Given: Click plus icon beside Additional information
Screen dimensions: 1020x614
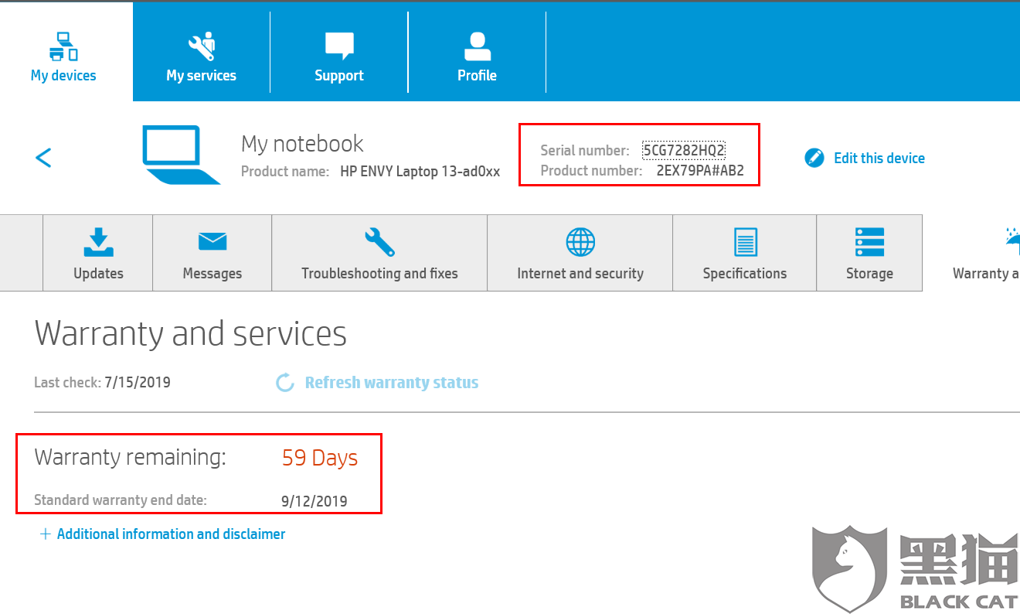Looking at the screenshot, I should [45, 534].
